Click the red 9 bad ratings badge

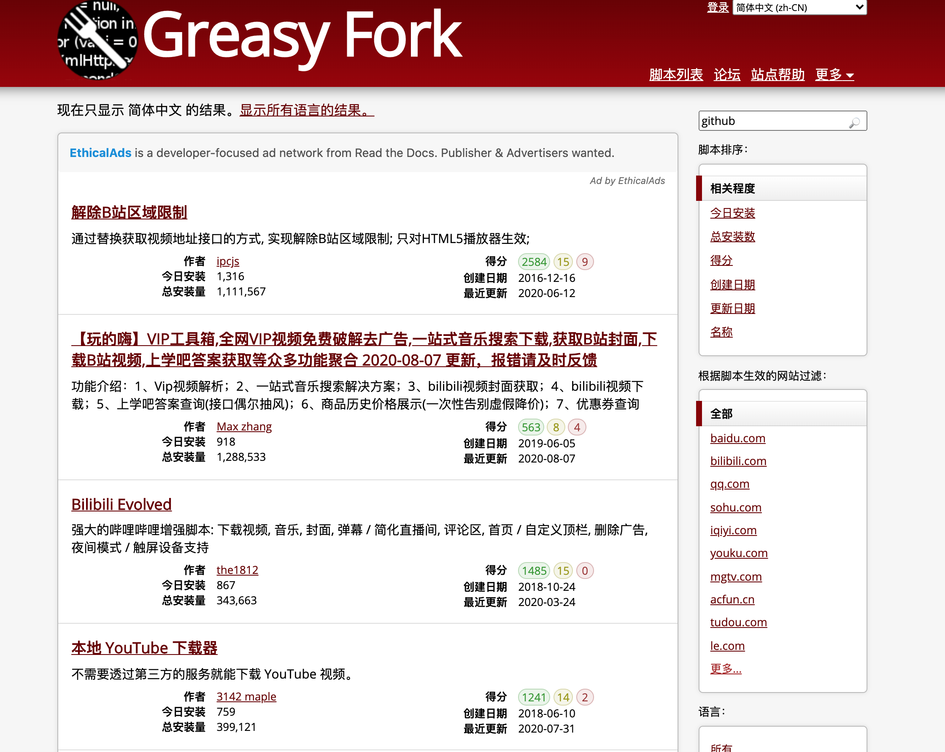pos(584,262)
